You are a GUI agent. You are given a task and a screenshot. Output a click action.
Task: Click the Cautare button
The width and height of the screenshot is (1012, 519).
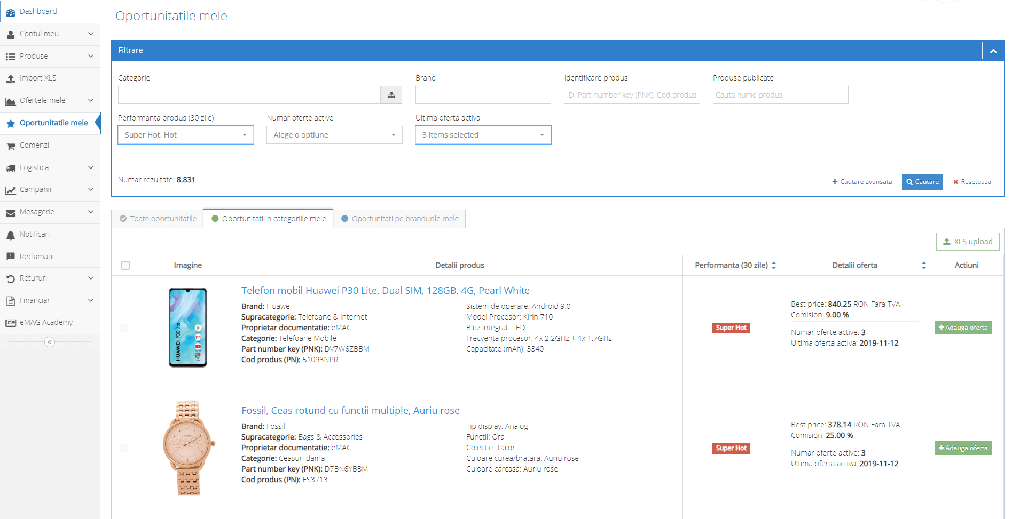click(x=922, y=182)
